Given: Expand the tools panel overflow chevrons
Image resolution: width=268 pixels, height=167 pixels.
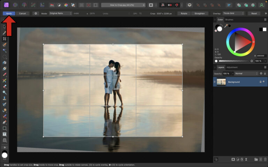Looking at the screenshot, I should (5, 148).
